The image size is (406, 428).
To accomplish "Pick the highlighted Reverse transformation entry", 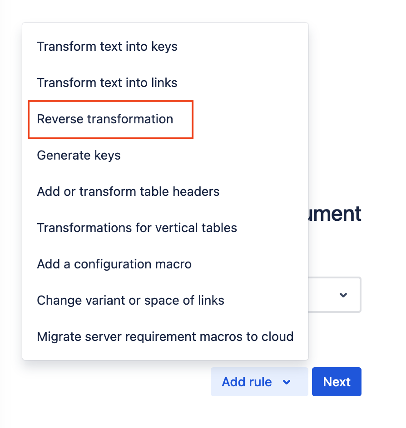I will coord(105,119).
